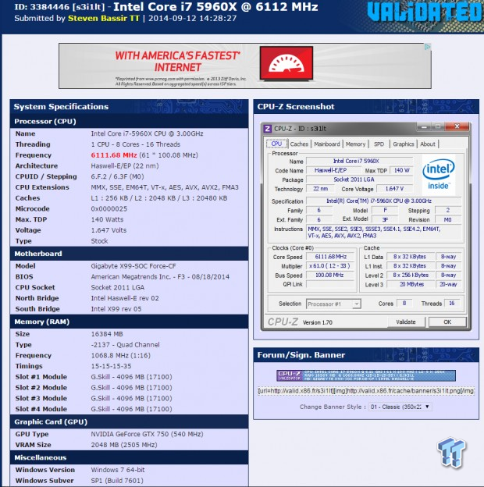
Task: Click the Multiplier x 61.0 field
Action: tap(330, 266)
